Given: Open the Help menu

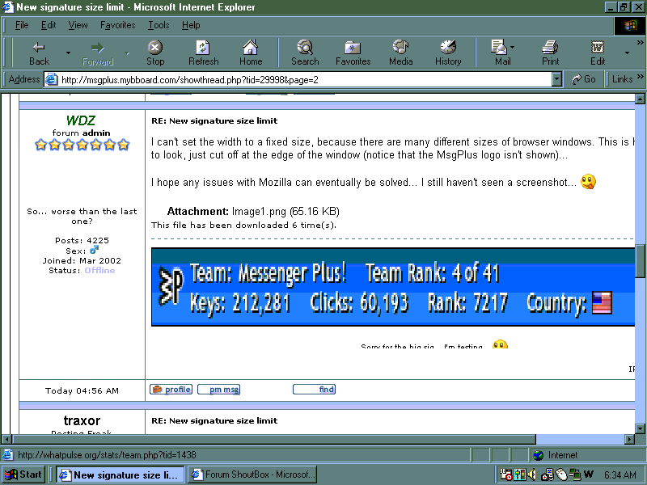Looking at the screenshot, I should click(191, 25).
